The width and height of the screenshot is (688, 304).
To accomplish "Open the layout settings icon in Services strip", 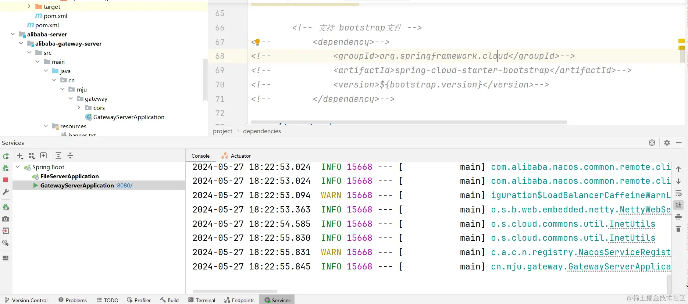I will 6,258.
